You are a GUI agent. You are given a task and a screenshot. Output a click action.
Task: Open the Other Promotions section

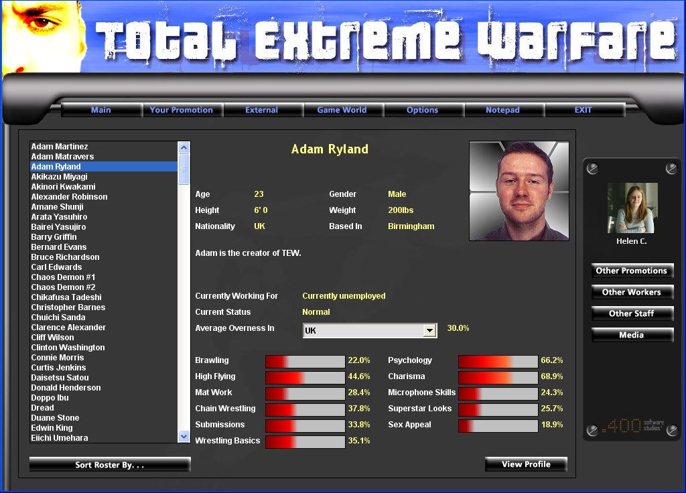632,271
